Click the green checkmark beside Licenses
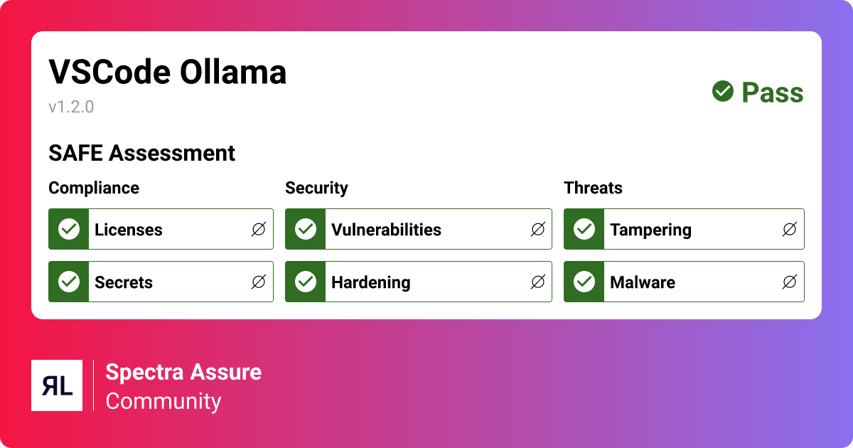 click(x=69, y=229)
